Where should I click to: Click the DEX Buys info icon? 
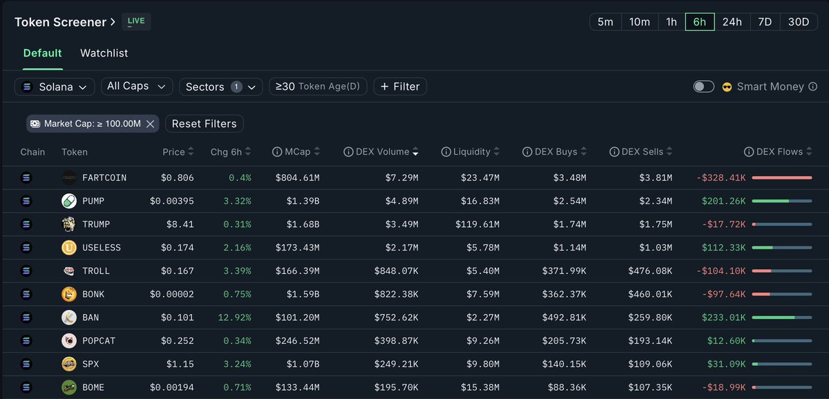click(x=527, y=152)
